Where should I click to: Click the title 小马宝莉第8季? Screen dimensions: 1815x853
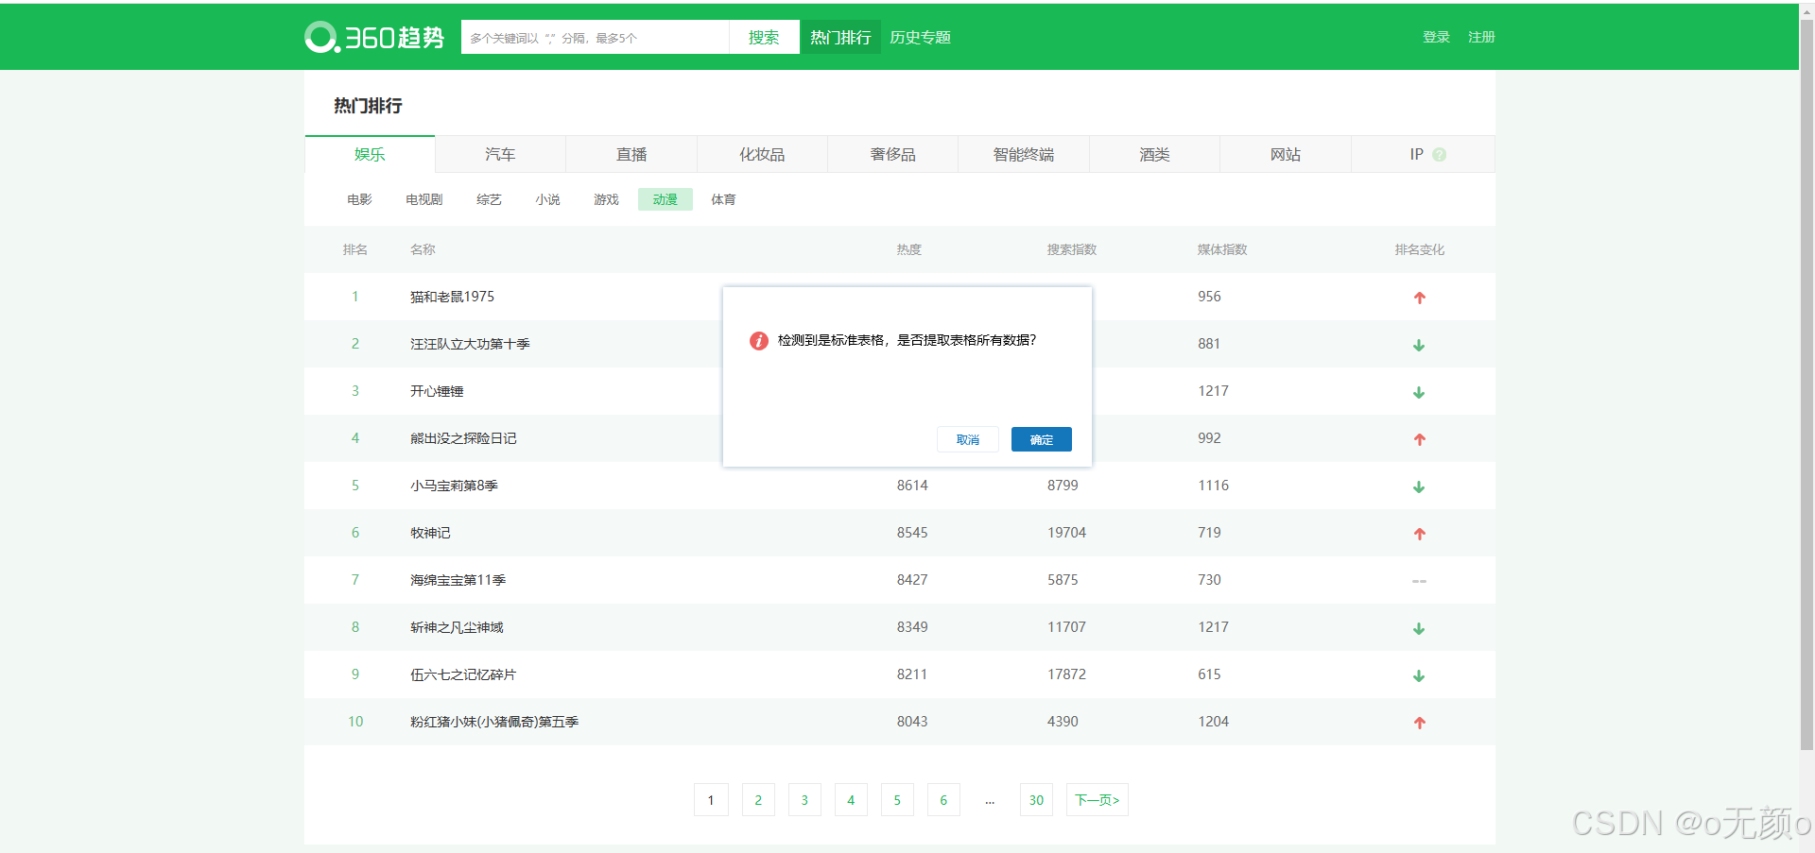click(x=454, y=486)
